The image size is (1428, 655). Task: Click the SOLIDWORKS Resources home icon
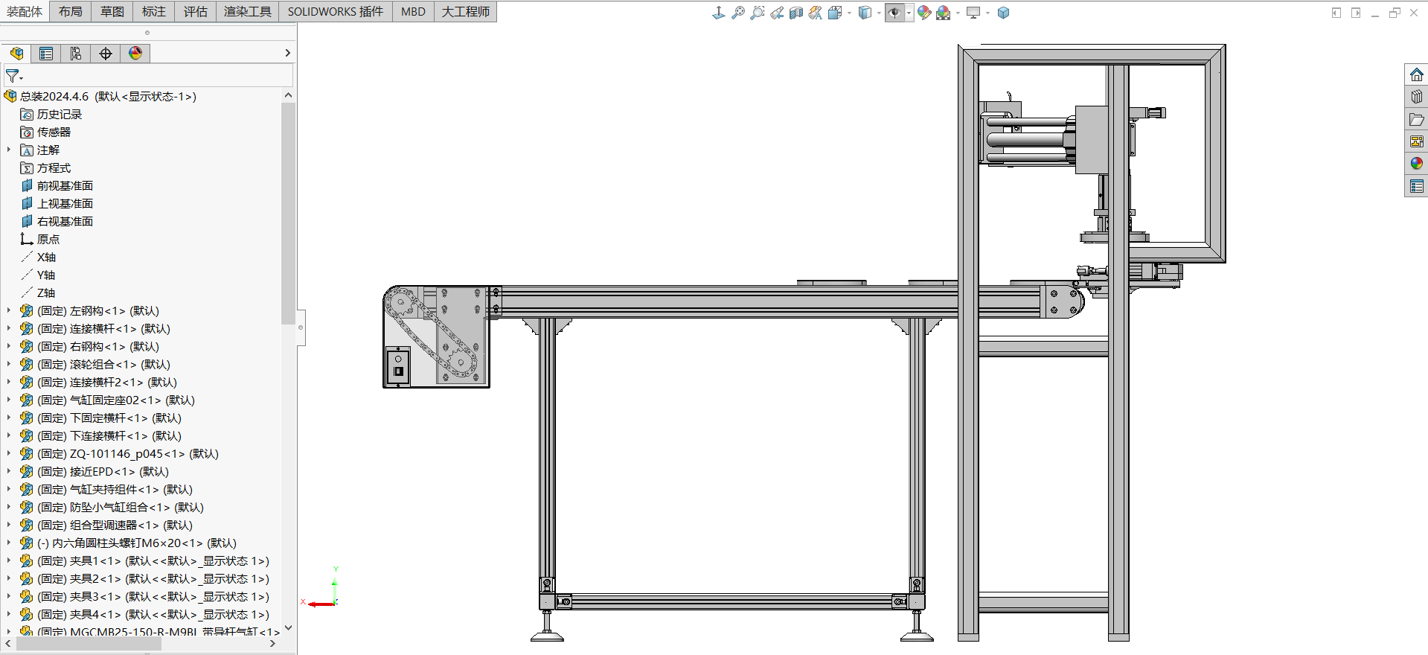tap(1416, 74)
